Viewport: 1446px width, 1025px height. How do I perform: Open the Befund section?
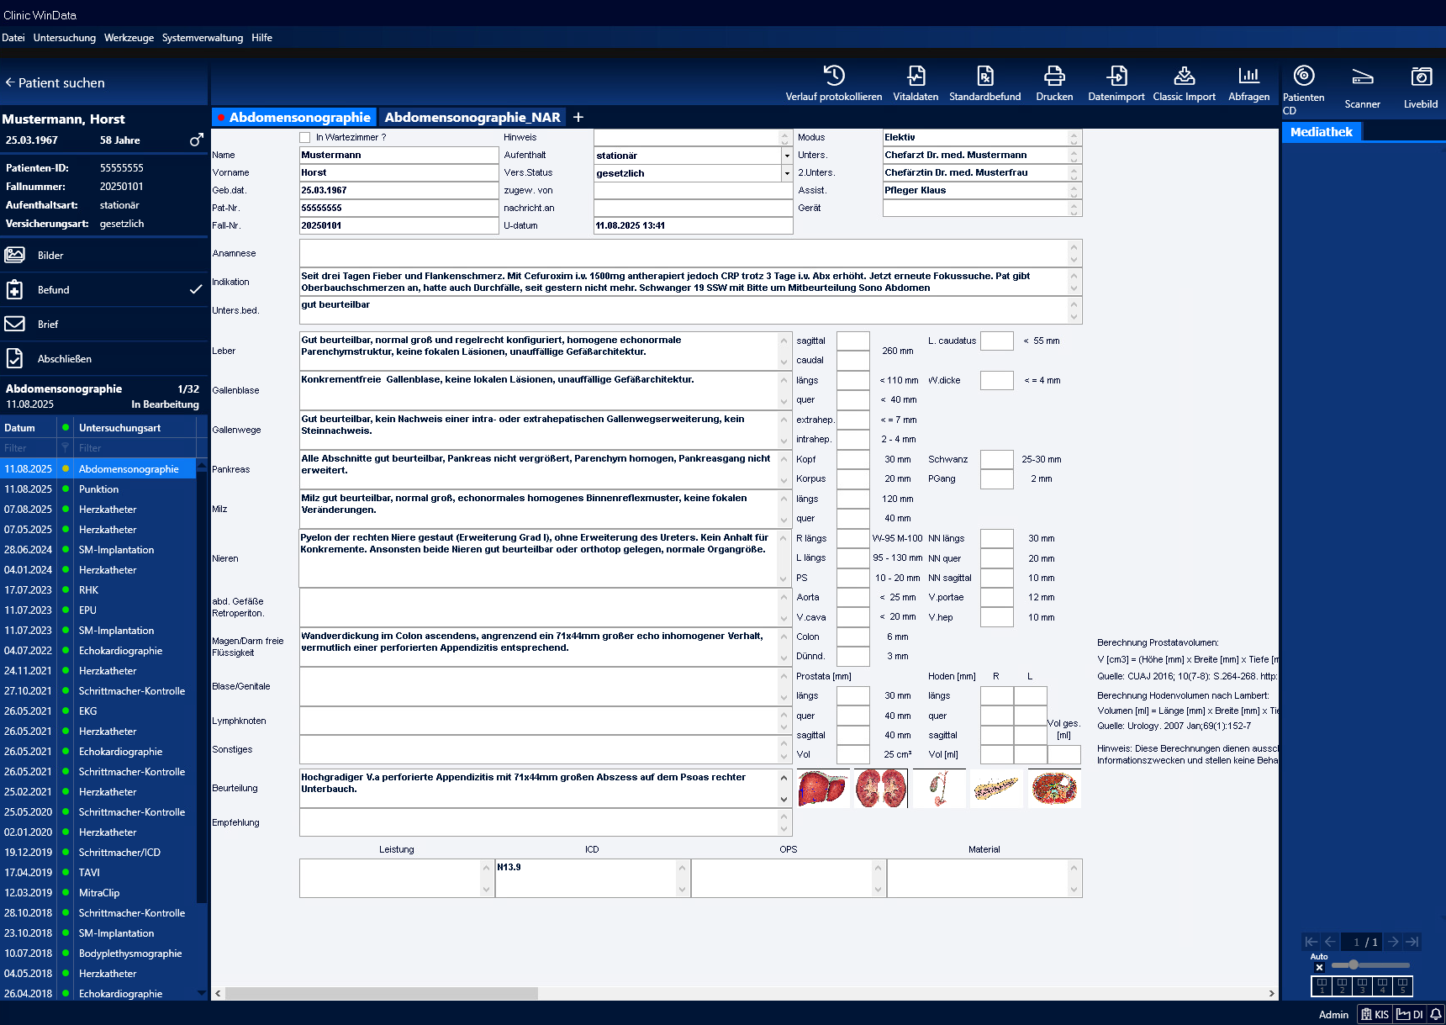click(x=104, y=289)
